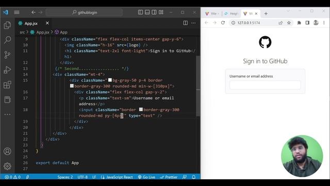Select JavaScript React language mode
The image size is (330, 186).
117,177
